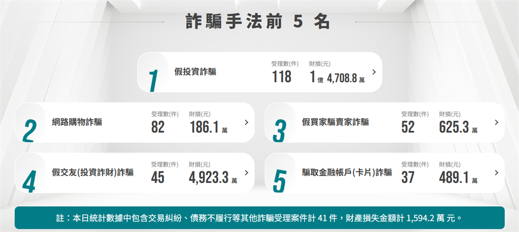This screenshot has height=232, width=519.
Task: Click the loss amount 186.1 萬
Action: click(x=208, y=128)
